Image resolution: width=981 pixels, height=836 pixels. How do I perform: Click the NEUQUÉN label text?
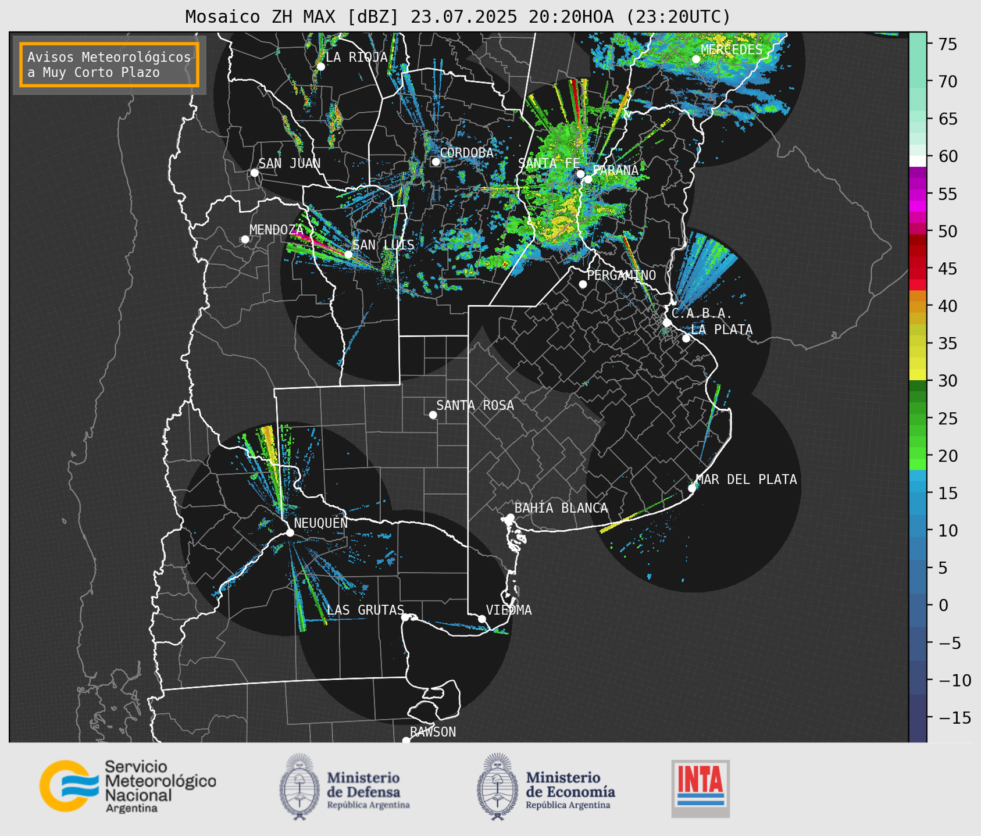click(320, 523)
